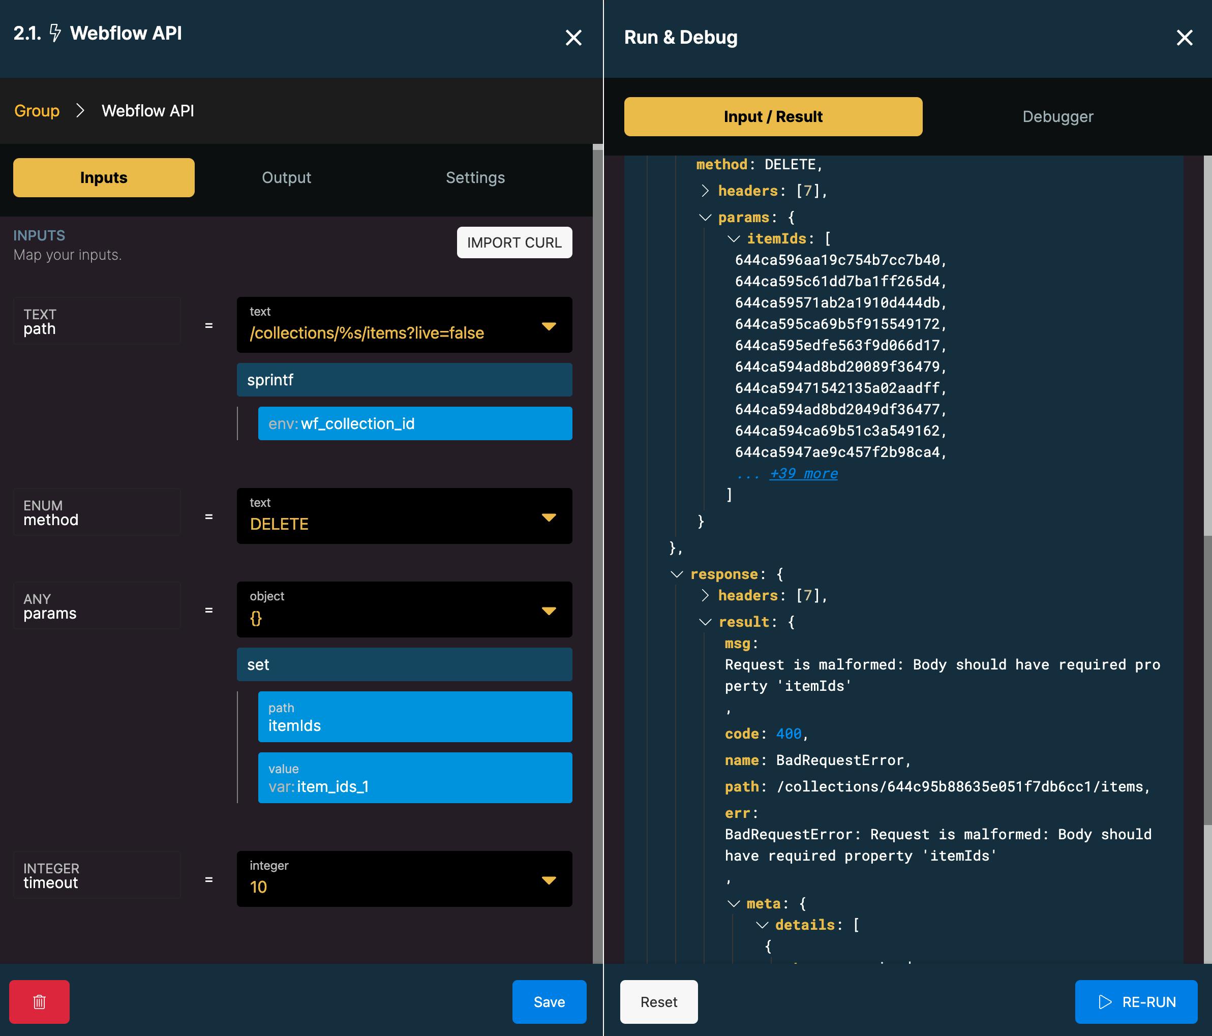The image size is (1212, 1036).
Task: Save the Webflow API function
Action: (x=549, y=1001)
